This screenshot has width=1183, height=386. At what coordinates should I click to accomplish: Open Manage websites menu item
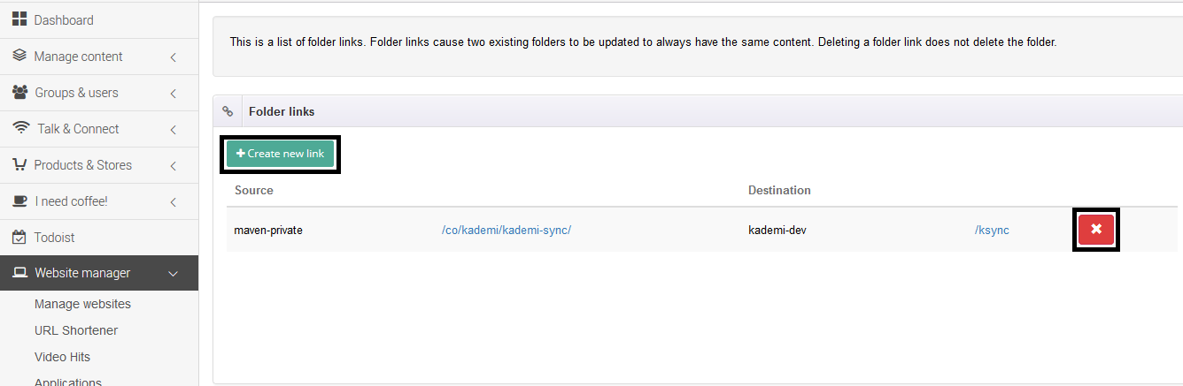click(x=82, y=304)
